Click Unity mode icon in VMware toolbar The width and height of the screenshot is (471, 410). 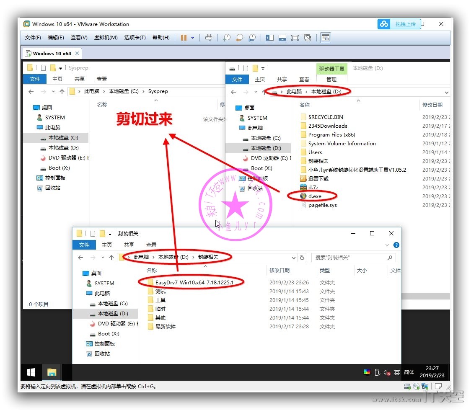click(308, 38)
